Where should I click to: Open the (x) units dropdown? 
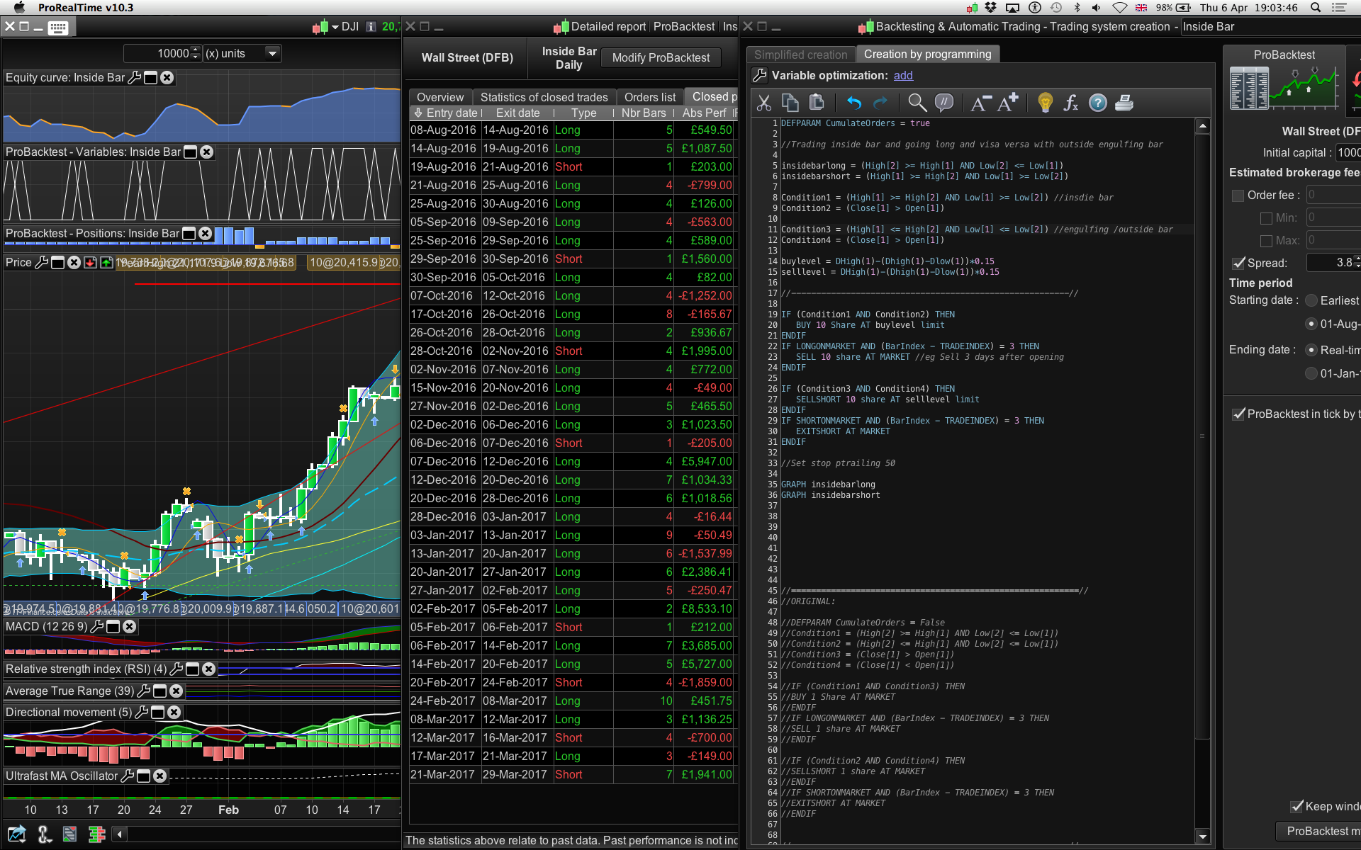[x=272, y=54]
